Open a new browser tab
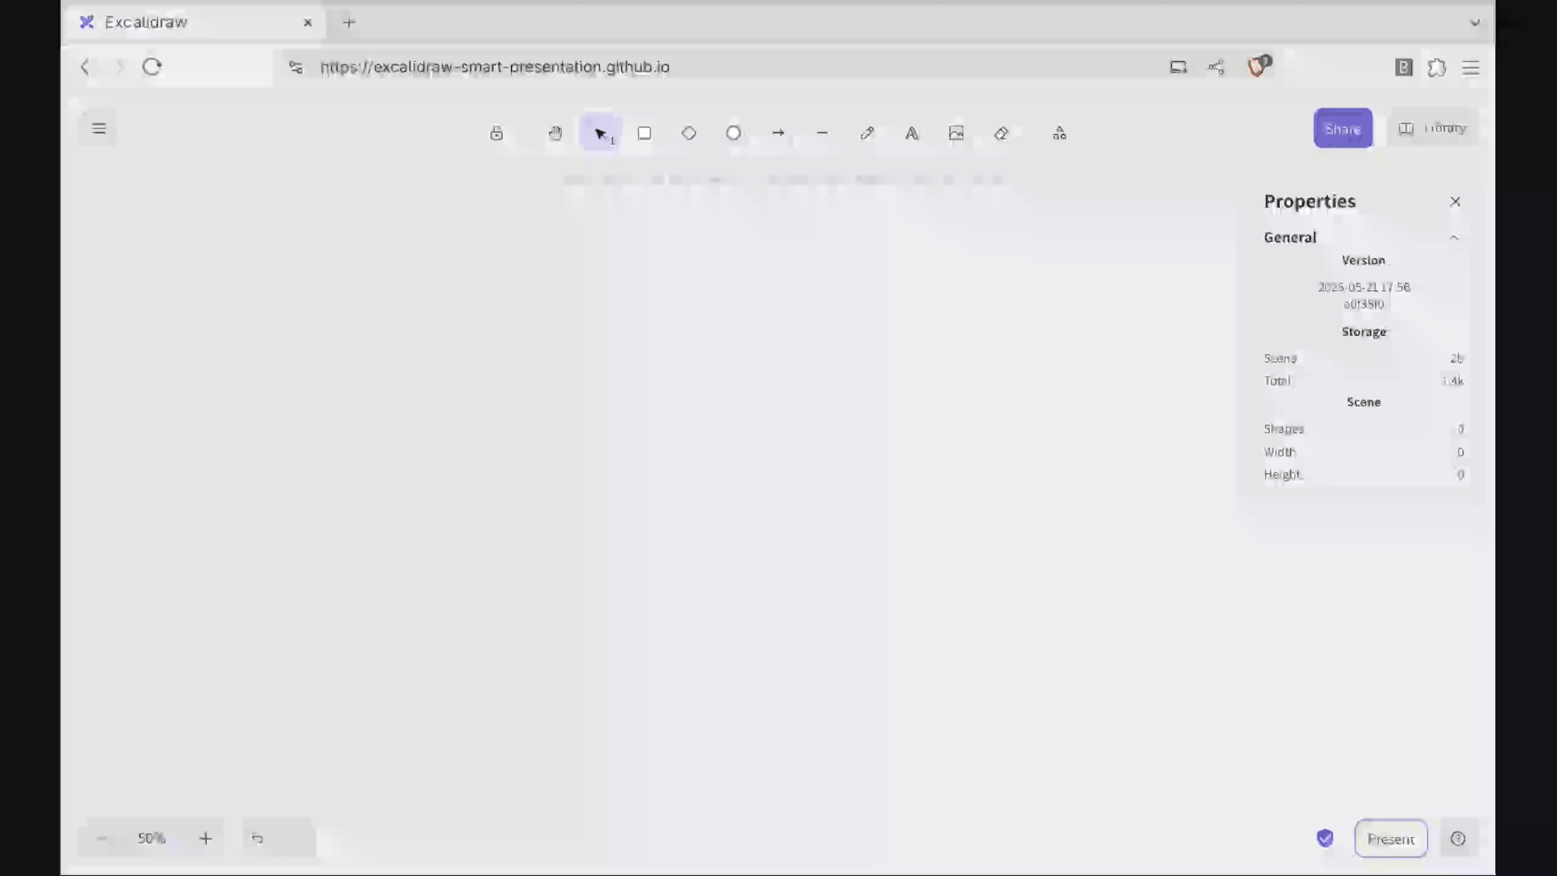The height and width of the screenshot is (876, 1557). (349, 23)
